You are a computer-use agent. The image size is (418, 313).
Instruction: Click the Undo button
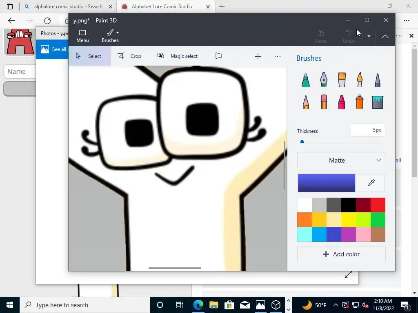click(349, 36)
